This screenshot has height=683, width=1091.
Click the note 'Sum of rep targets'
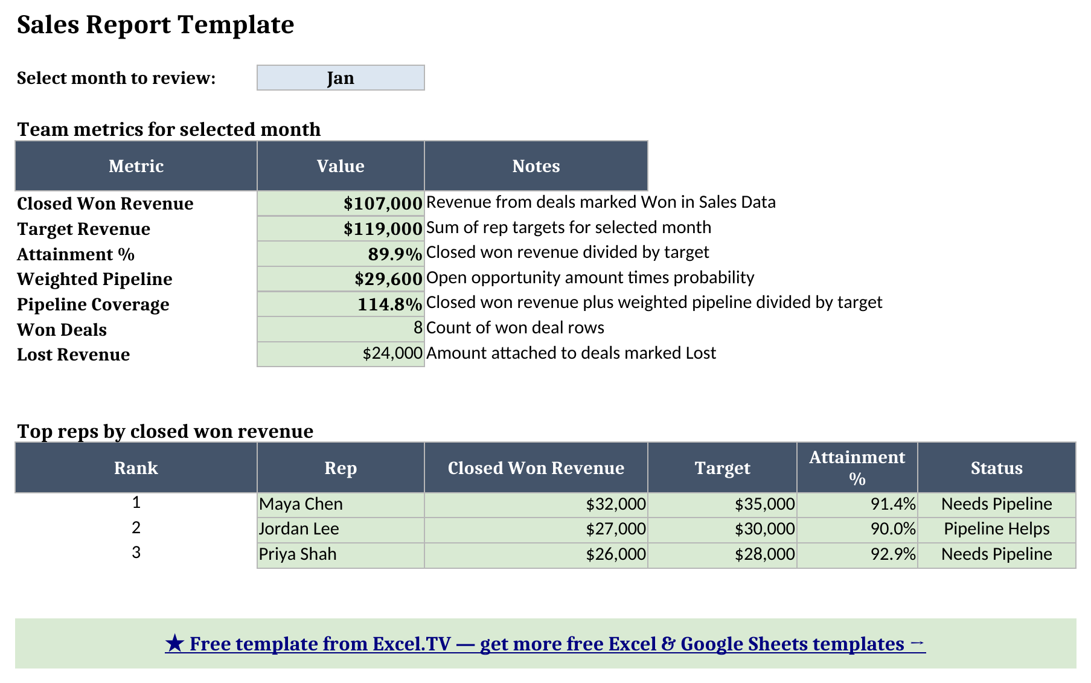tap(569, 228)
